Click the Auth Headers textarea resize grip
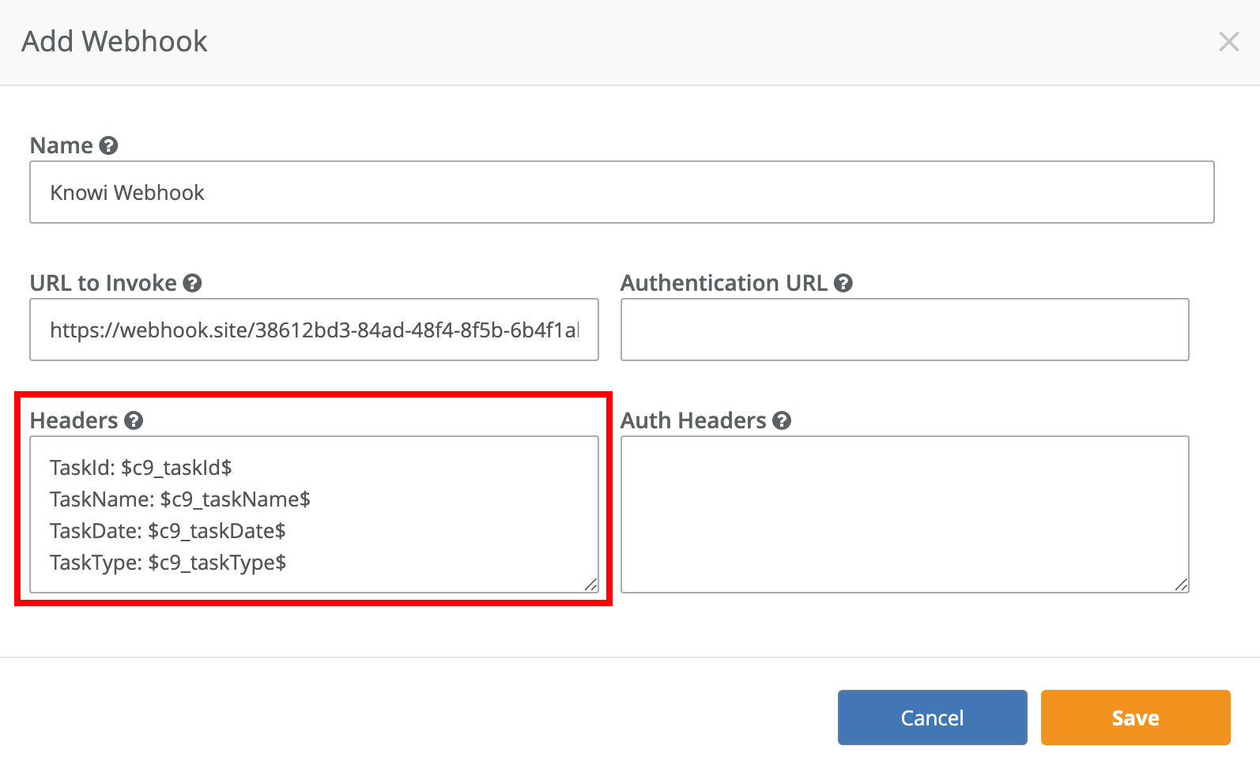 (1181, 585)
